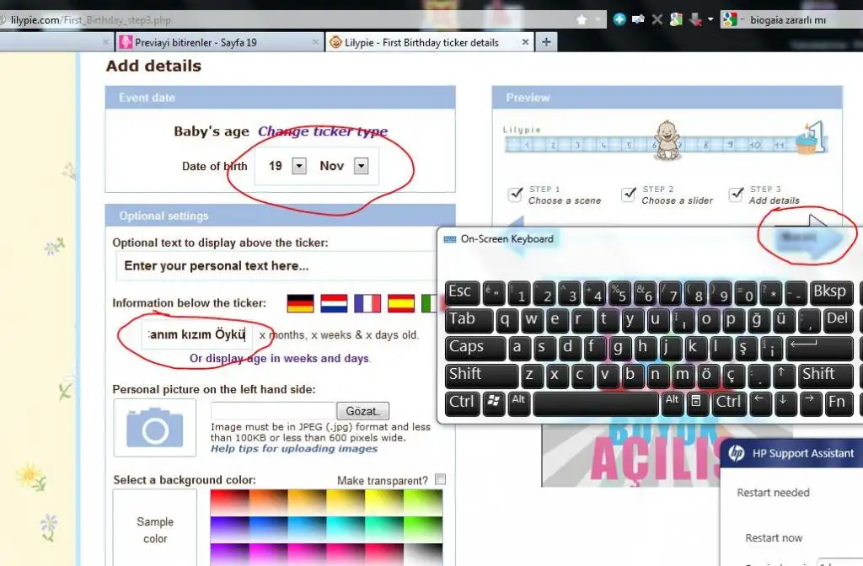Viewport: 863px width, 566px height.
Task: Click the menu key on On-Screen Keyboard
Action: point(696,402)
